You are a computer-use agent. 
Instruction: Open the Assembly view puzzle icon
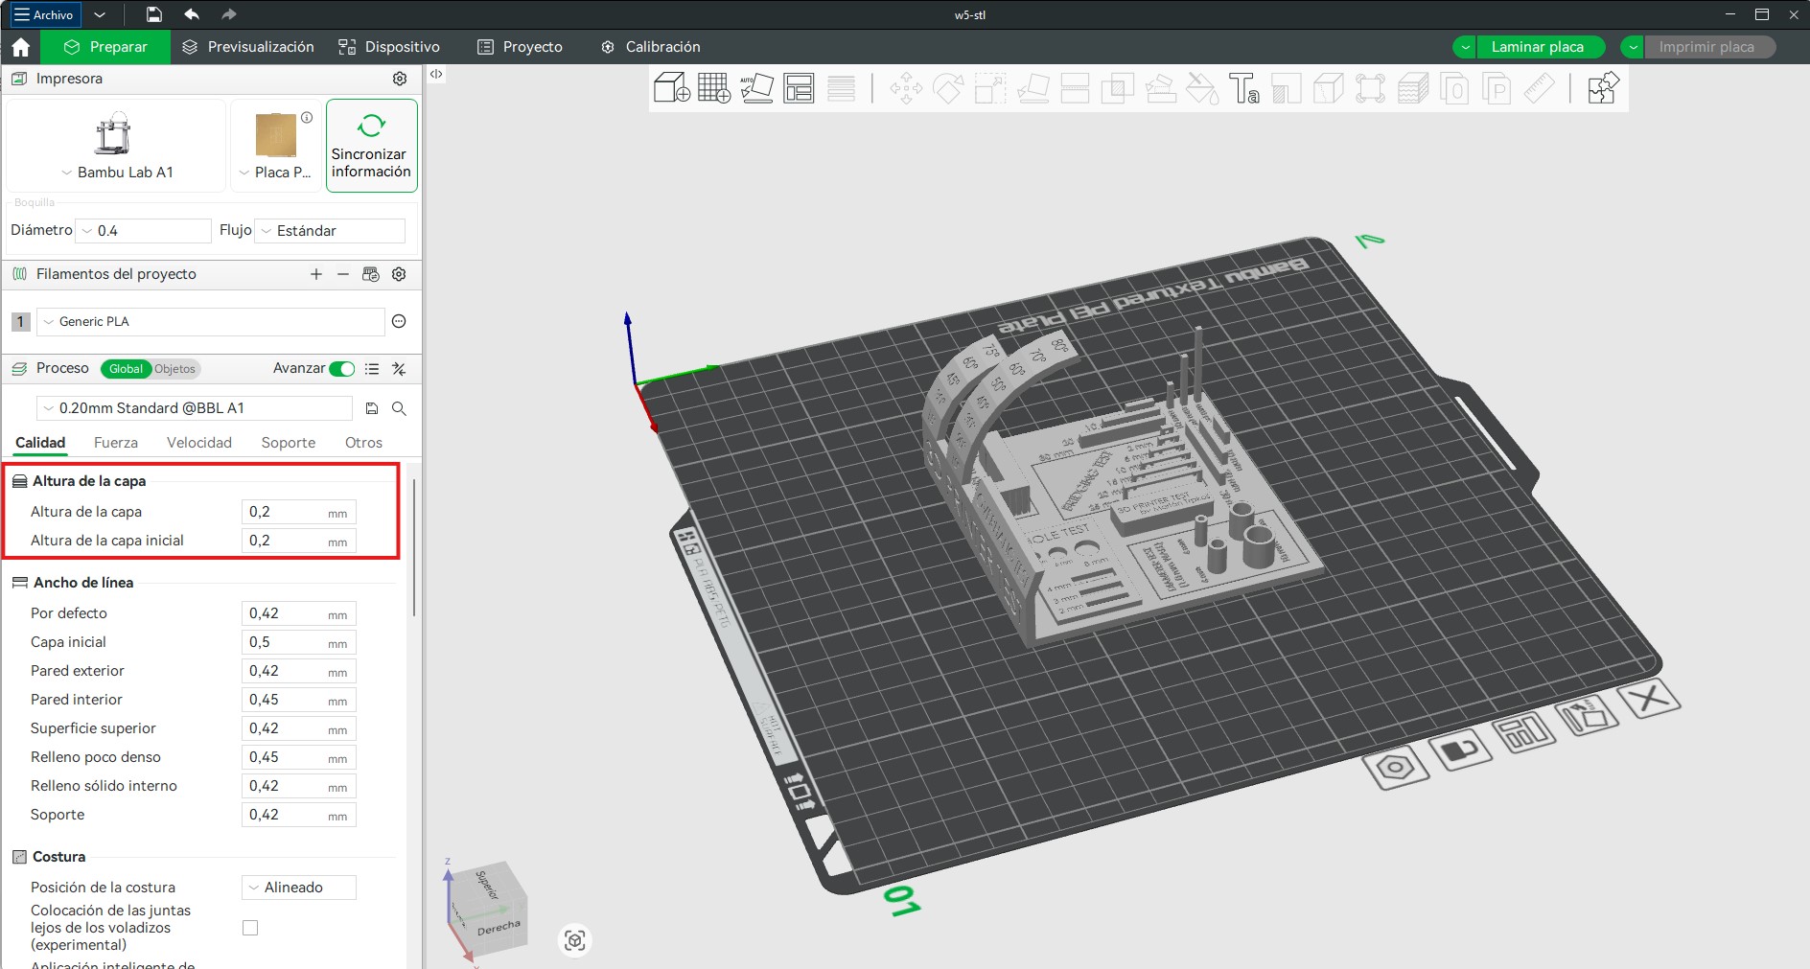coord(1603,88)
